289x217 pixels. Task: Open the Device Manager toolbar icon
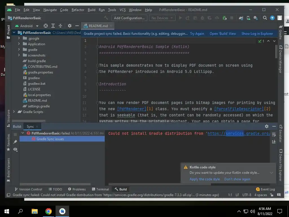pos(248,18)
